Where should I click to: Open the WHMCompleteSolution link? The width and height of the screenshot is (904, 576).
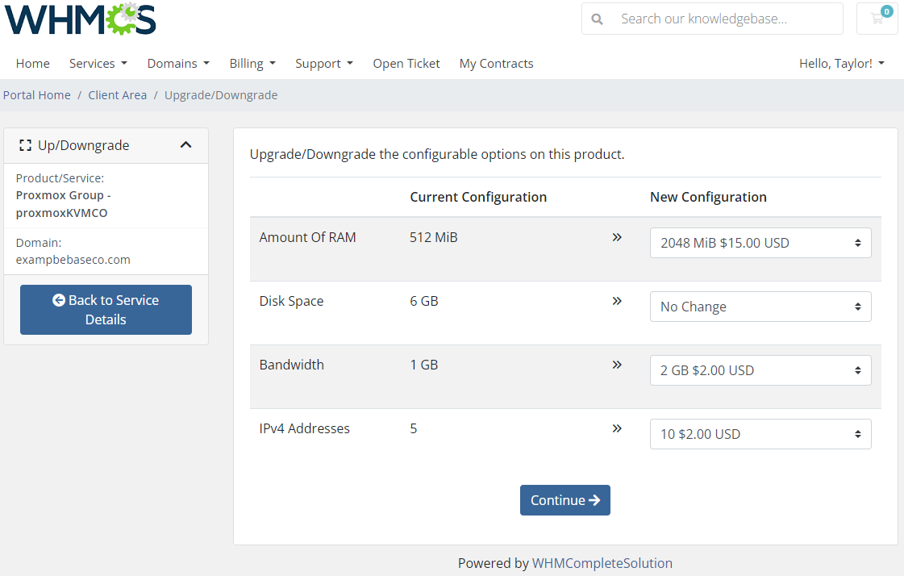602,563
